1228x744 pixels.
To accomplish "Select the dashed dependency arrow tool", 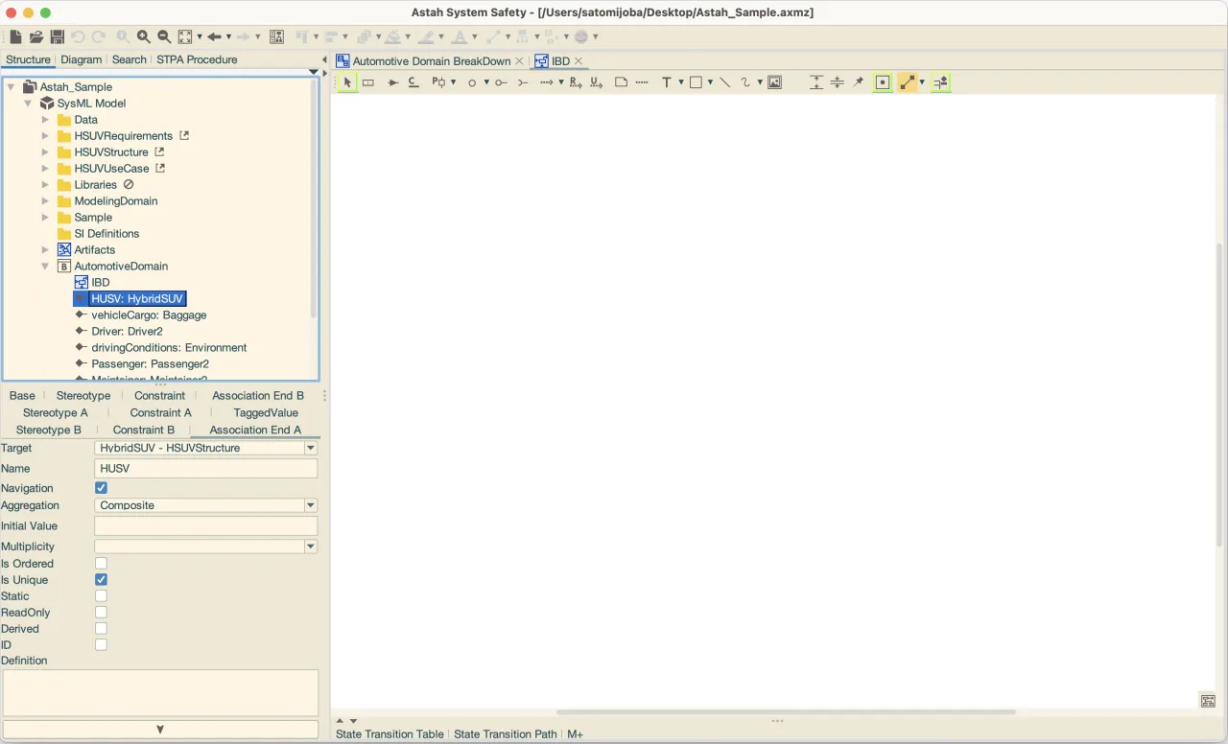I will coord(547,82).
